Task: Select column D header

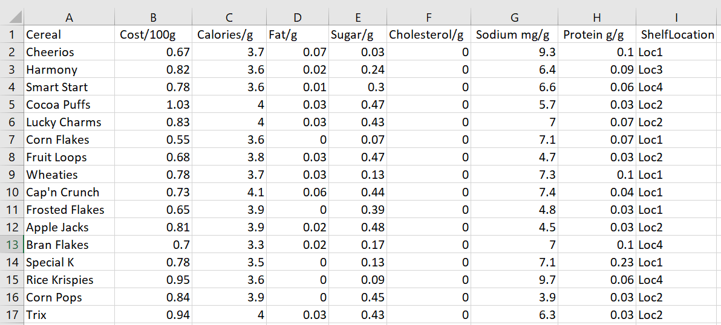Action: point(298,17)
